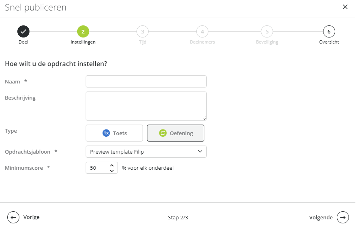Click the Doel completed checkmark step
This screenshot has height=227, width=357.
(23, 31)
